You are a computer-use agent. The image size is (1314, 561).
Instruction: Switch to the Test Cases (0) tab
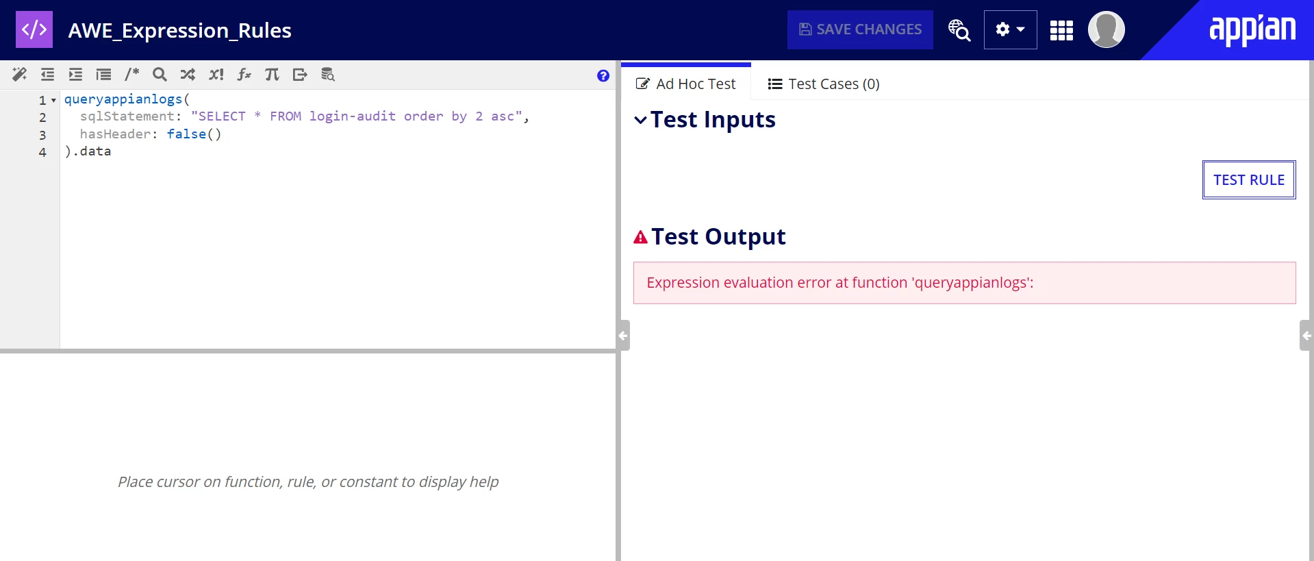[824, 84]
